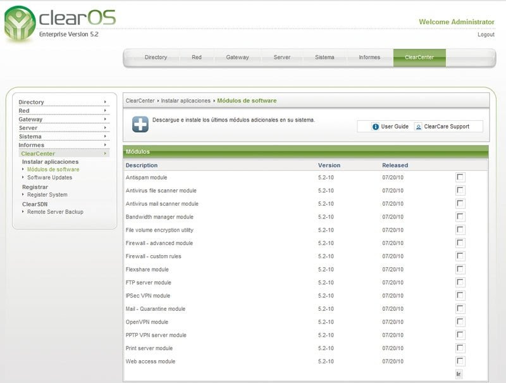Click the Version column header
The image size is (506, 383).
click(x=329, y=165)
